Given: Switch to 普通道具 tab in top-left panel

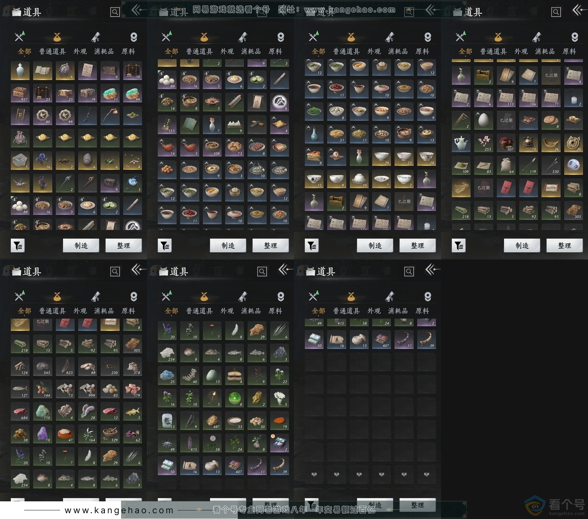Looking at the screenshot, I should click(53, 52).
